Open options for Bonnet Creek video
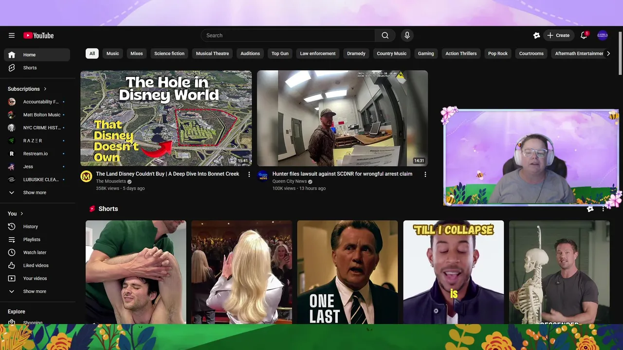Screen dimensions: 623x350 click(x=249, y=174)
